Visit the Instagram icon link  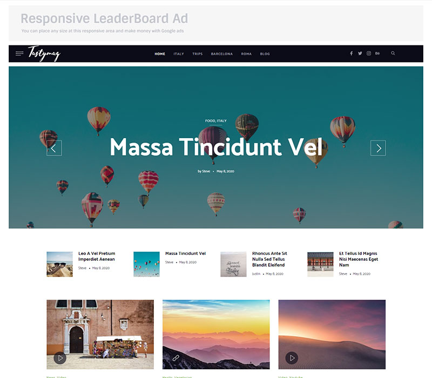(x=369, y=53)
